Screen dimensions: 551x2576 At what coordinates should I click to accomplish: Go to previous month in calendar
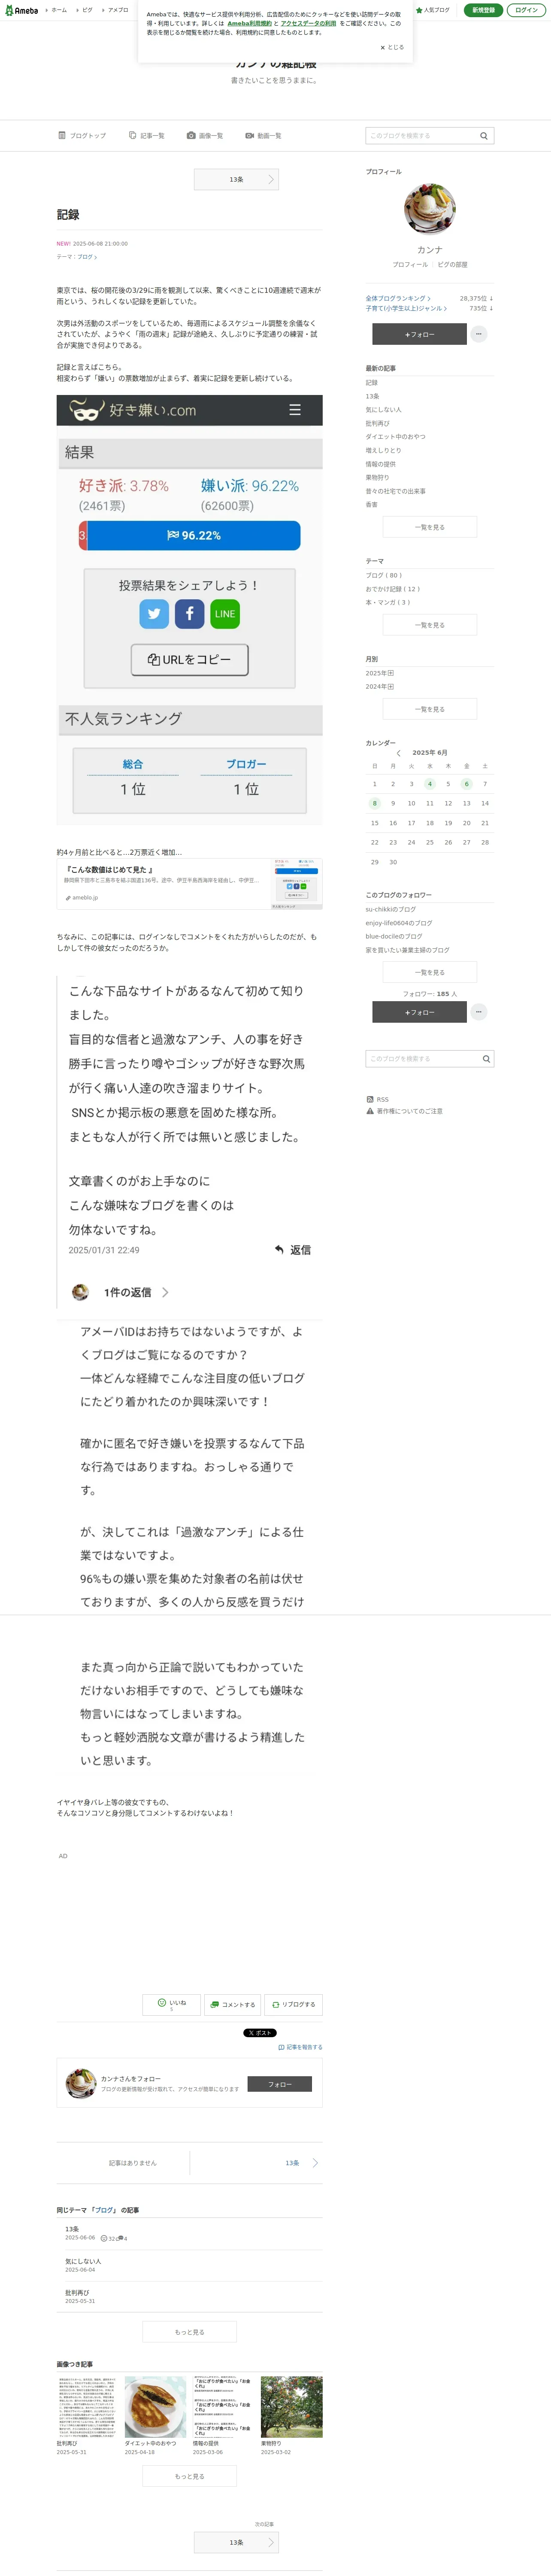point(398,753)
